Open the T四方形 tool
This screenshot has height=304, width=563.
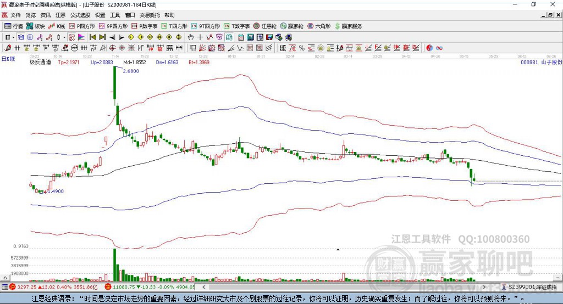tap(174, 26)
